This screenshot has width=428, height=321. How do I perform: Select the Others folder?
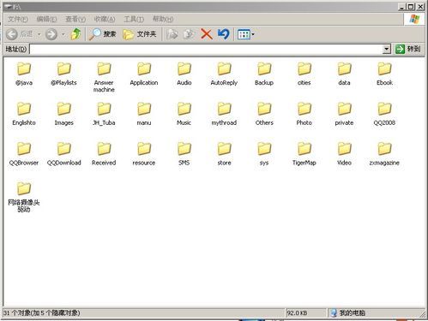click(x=264, y=114)
